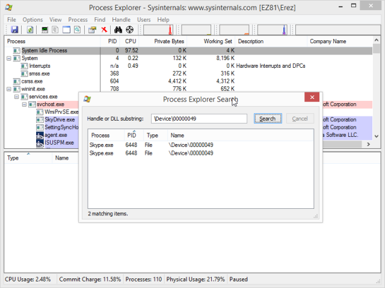Viewport: 385px width, 288px height.
Task: Click the fourth mini graph with blue spike
Action: [273, 30]
